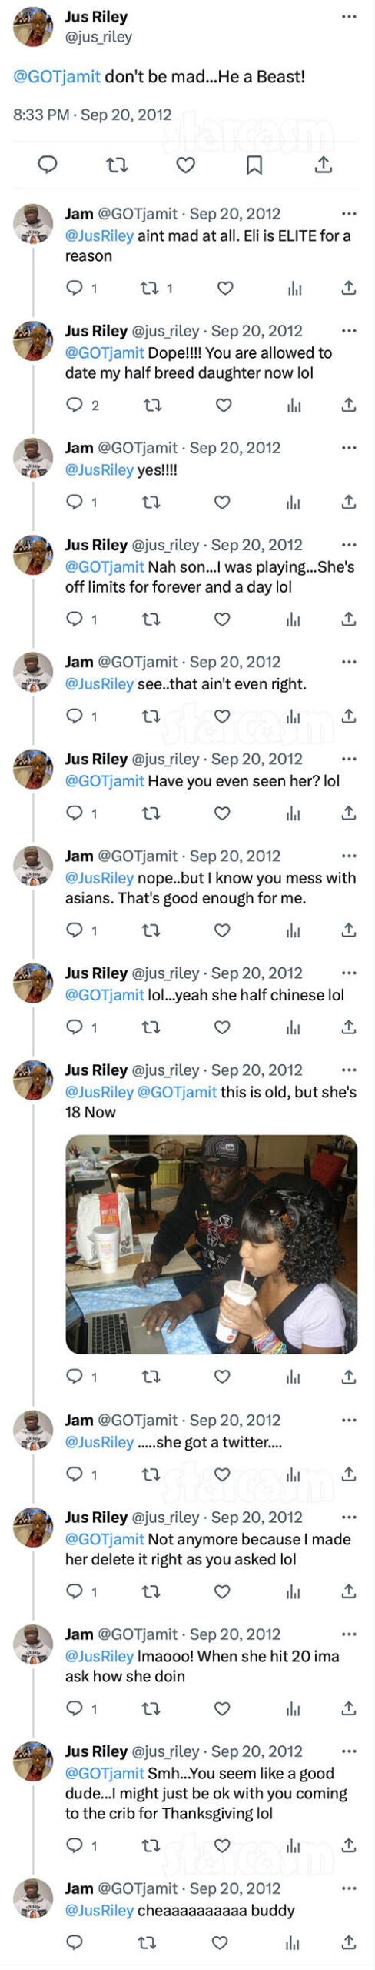Share the main tweet via upload icon
Image resolution: width=375 pixels, height=1970 pixels.
(x=324, y=165)
